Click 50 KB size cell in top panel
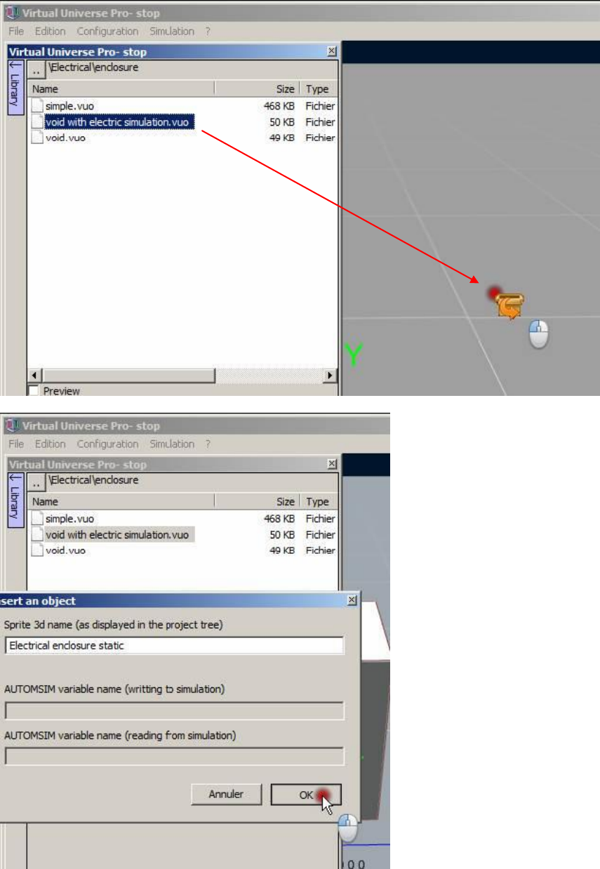This screenshot has width=600, height=869. click(282, 122)
